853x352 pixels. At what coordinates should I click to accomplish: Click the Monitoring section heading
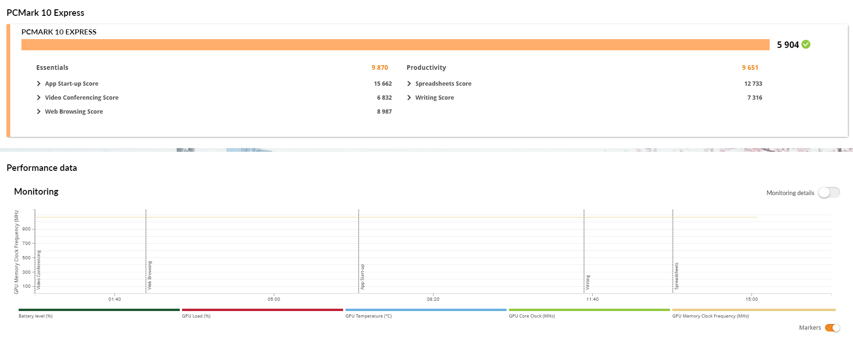(x=36, y=192)
